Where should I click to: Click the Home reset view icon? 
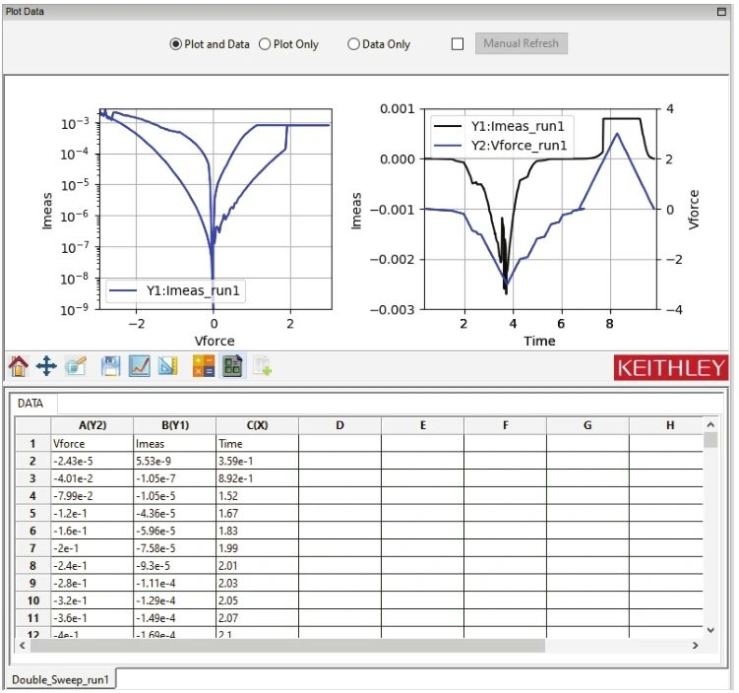pos(18,367)
